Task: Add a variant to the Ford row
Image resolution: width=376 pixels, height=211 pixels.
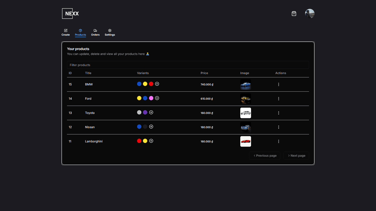Action: tap(157, 98)
